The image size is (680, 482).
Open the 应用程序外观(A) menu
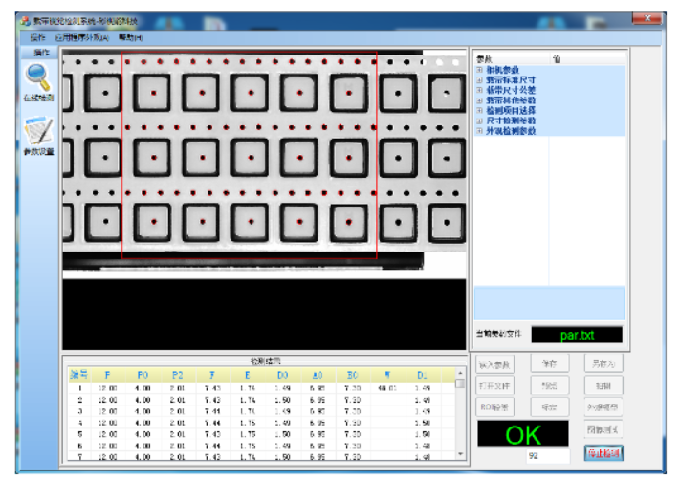(x=82, y=37)
